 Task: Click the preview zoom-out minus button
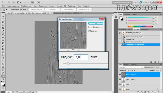pos(68,50)
